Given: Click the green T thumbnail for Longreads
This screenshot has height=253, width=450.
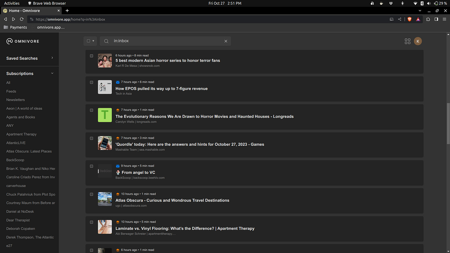Looking at the screenshot, I should [x=105, y=115].
